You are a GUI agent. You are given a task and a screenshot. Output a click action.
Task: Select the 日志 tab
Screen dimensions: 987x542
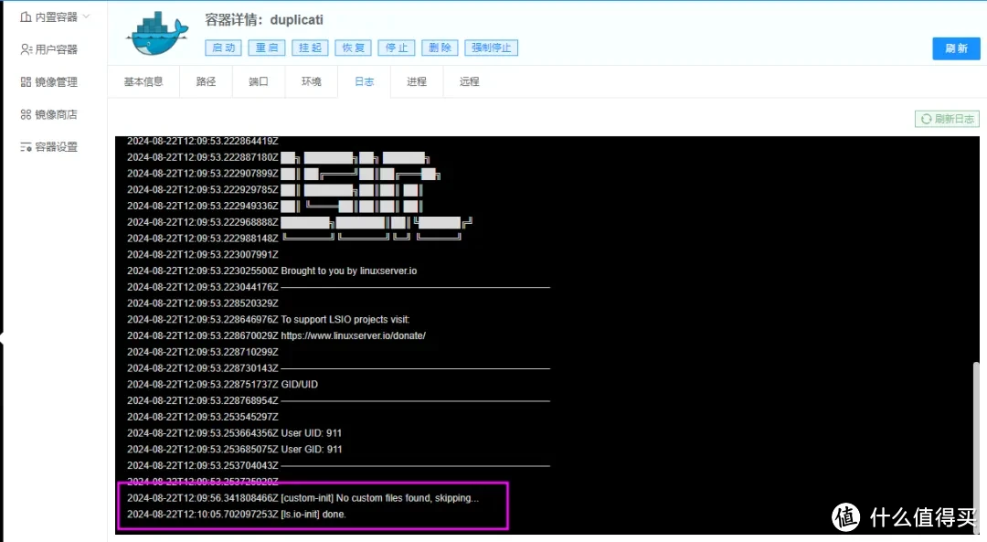click(364, 82)
